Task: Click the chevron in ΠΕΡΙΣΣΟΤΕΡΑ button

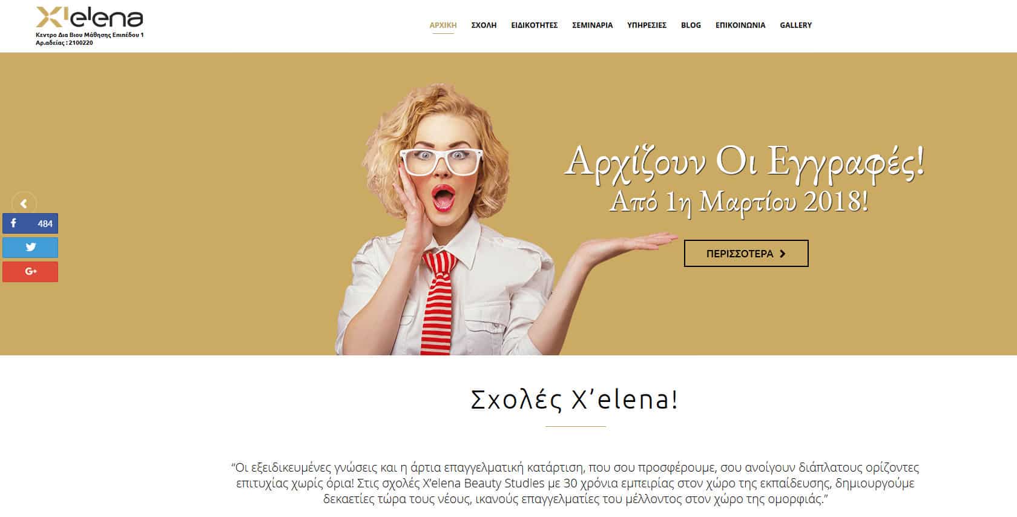Action: pos(783,254)
